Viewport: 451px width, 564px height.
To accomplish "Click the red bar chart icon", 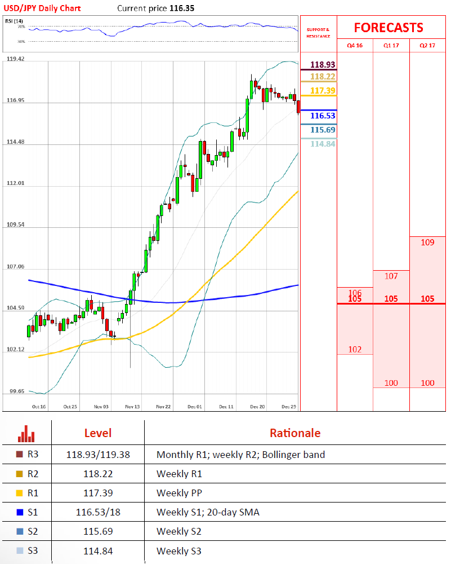I will pyautogui.click(x=26, y=434).
